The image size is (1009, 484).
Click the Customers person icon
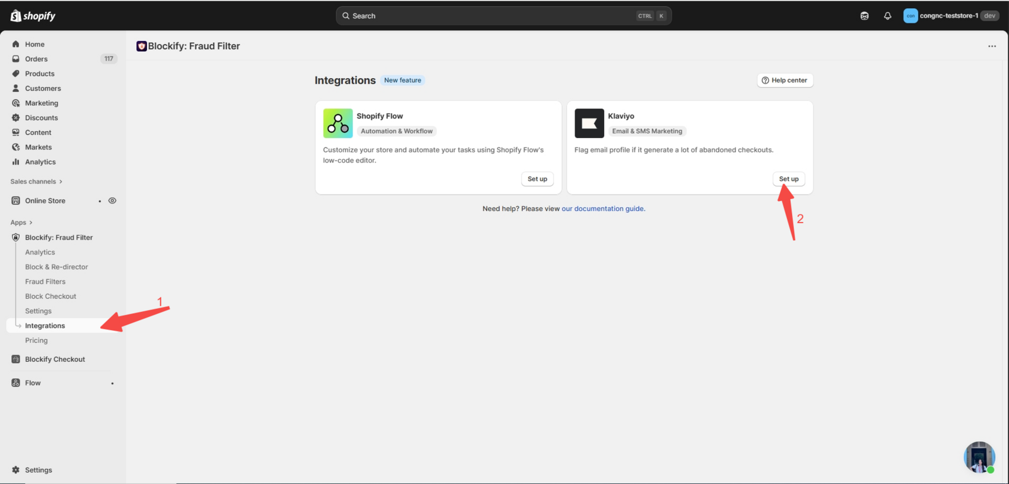pos(16,88)
